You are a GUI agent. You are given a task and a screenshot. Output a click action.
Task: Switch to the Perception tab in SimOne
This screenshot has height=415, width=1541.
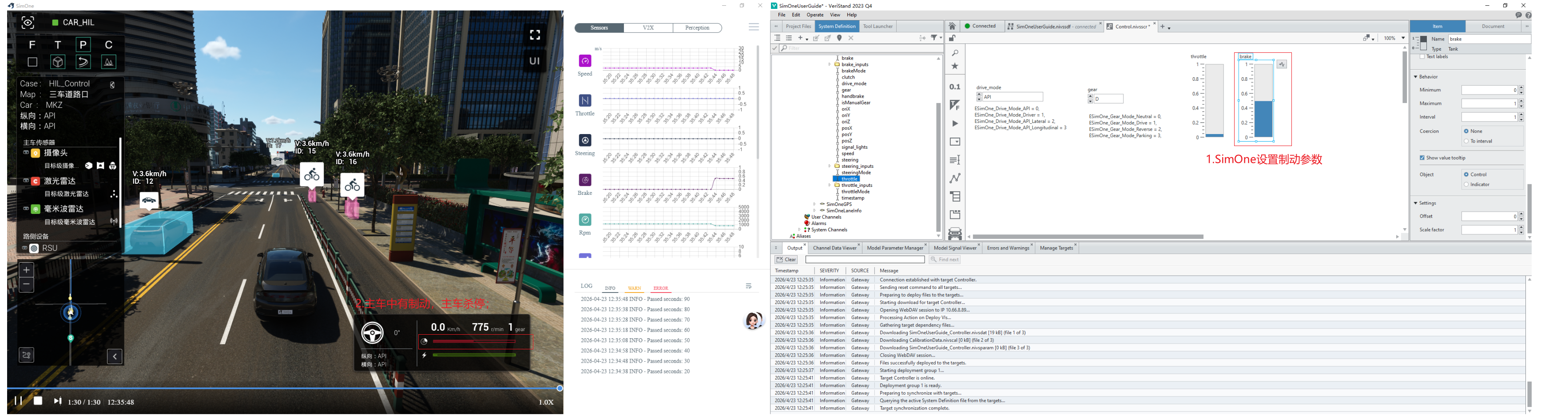(698, 28)
